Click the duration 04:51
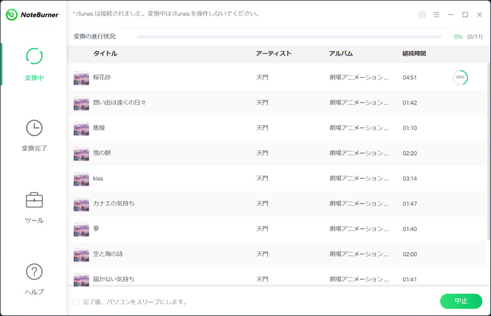This screenshot has height=316, width=491. coord(409,78)
